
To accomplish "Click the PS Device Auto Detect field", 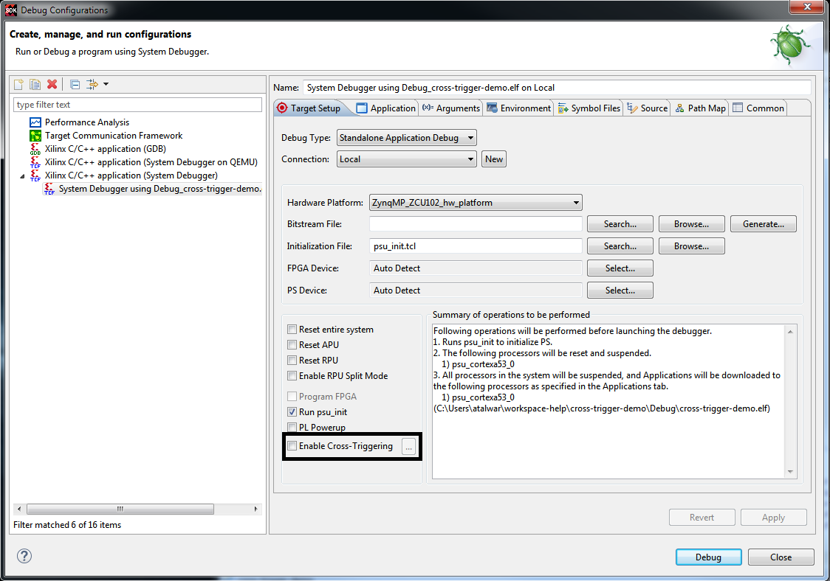I will coord(476,290).
